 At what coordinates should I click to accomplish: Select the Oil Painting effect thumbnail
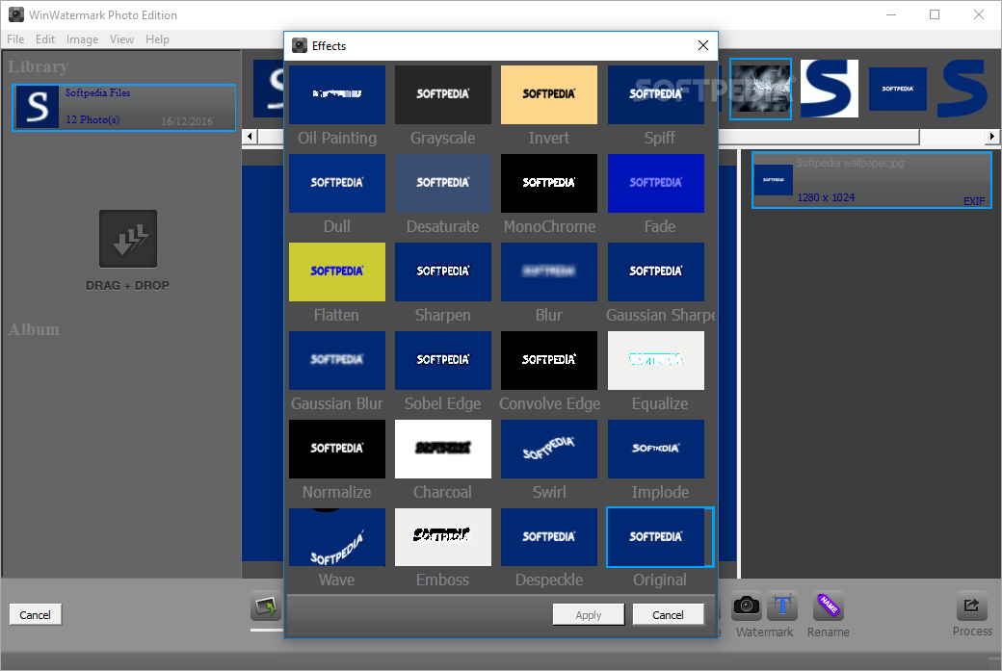point(337,94)
